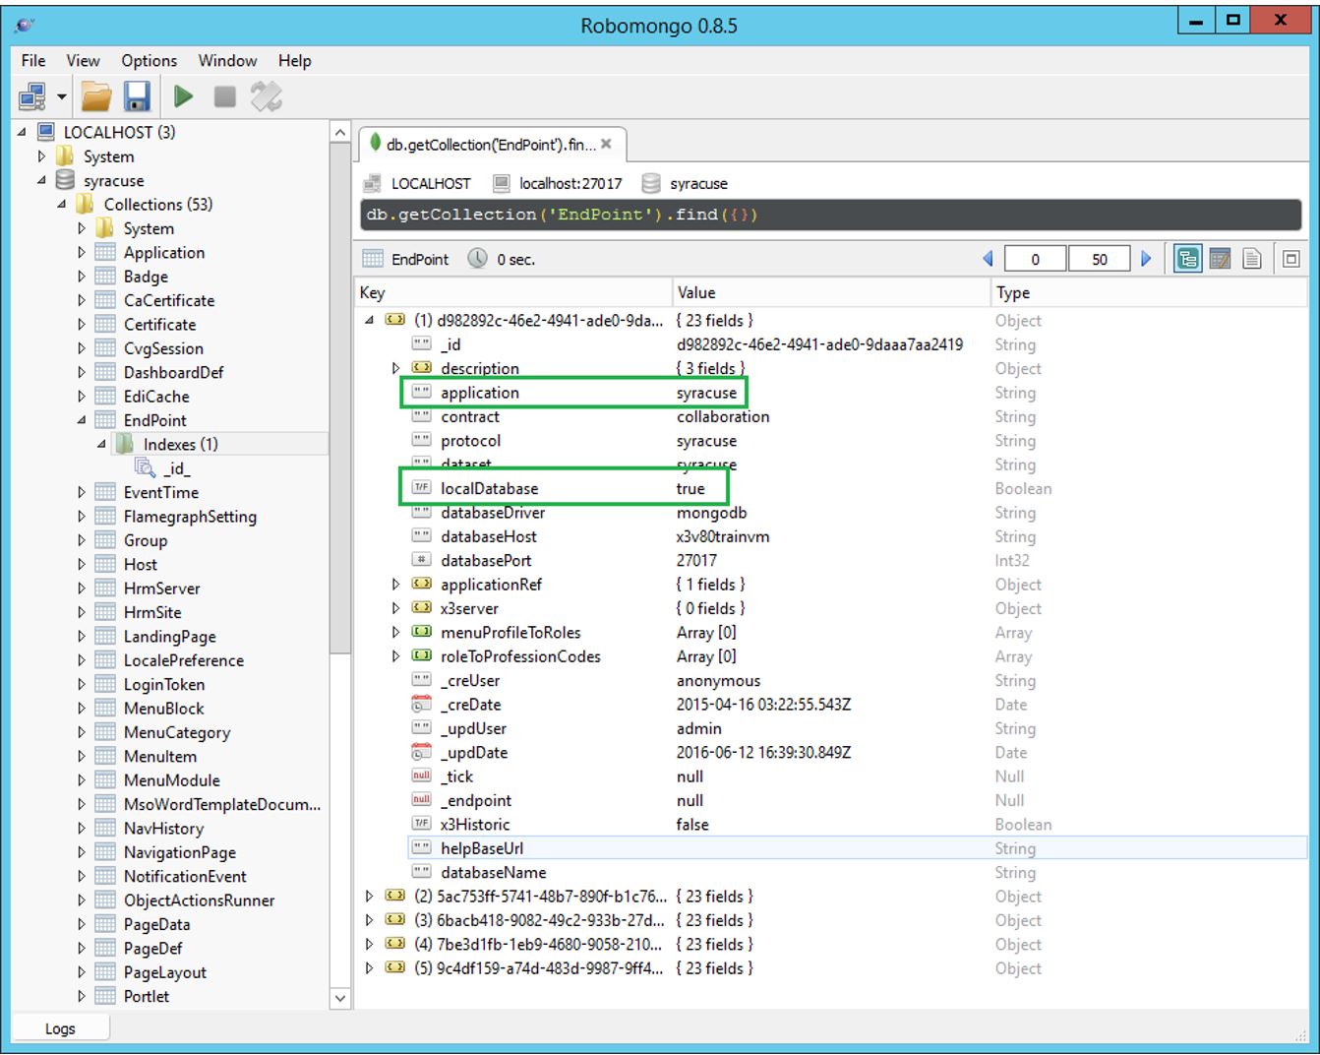1320x1055 pixels.
Task: Click the left tree scrollbar down arrow
Action: coord(340,998)
